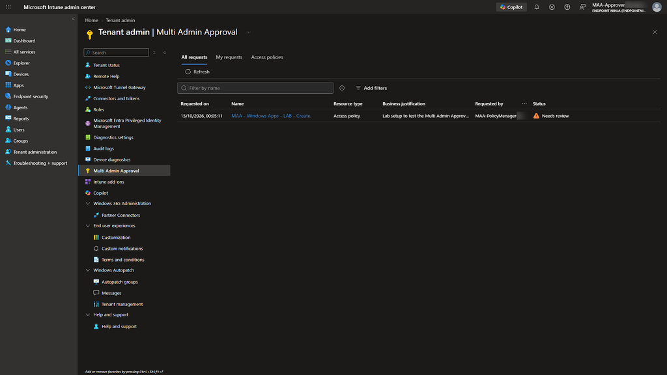Add filters to the requests
Viewport: 667px width, 375px height.
(371, 88)
